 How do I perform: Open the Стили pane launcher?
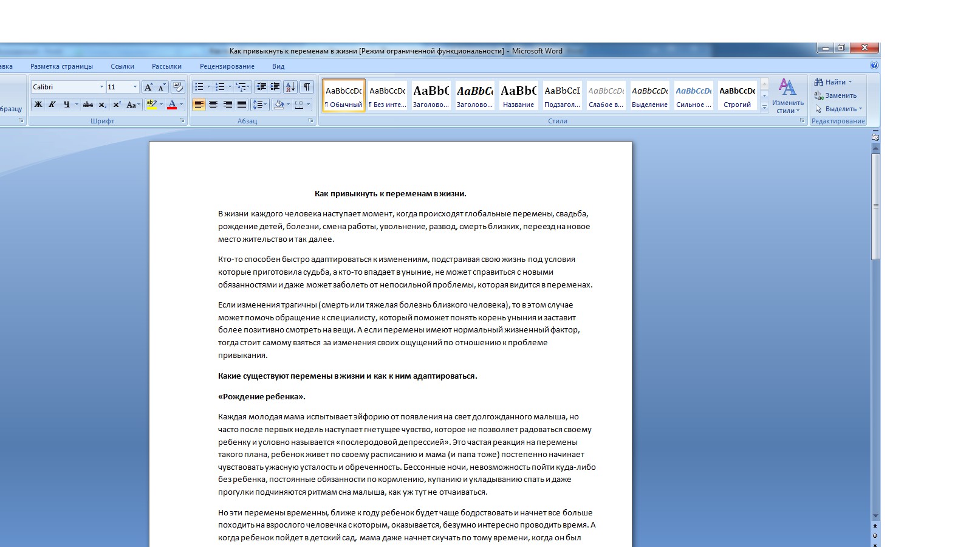pyautogui.click(x=802, y=121)
